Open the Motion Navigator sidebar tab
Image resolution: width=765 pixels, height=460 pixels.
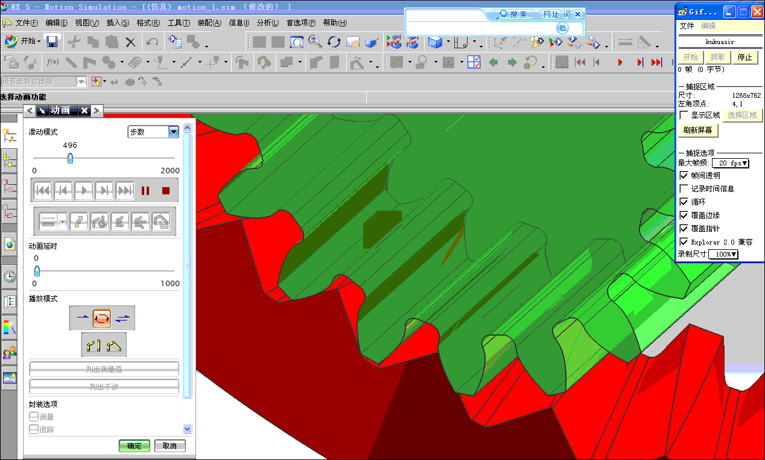point(10,136)
